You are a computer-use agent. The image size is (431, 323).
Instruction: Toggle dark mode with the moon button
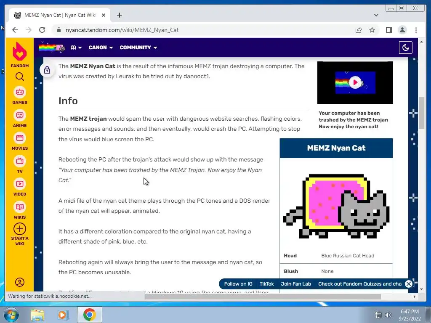pyautogui.click(x=406, y=48)
